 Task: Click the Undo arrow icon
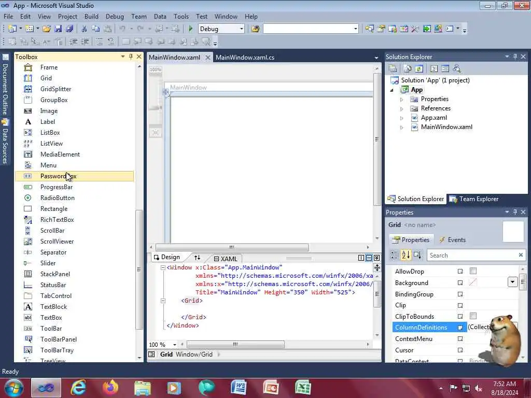(x=122, y=29)
